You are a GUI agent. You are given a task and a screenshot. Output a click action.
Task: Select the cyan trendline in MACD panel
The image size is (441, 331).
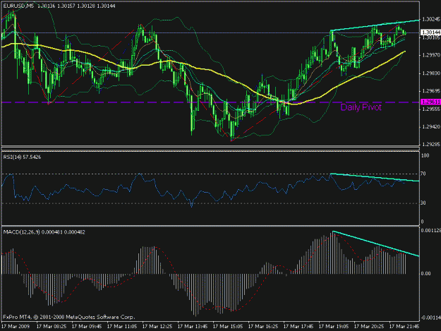376,243
